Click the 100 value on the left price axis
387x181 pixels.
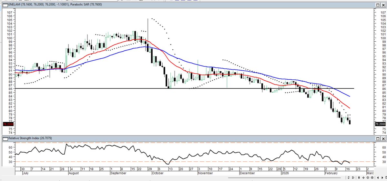pos(10,38)
